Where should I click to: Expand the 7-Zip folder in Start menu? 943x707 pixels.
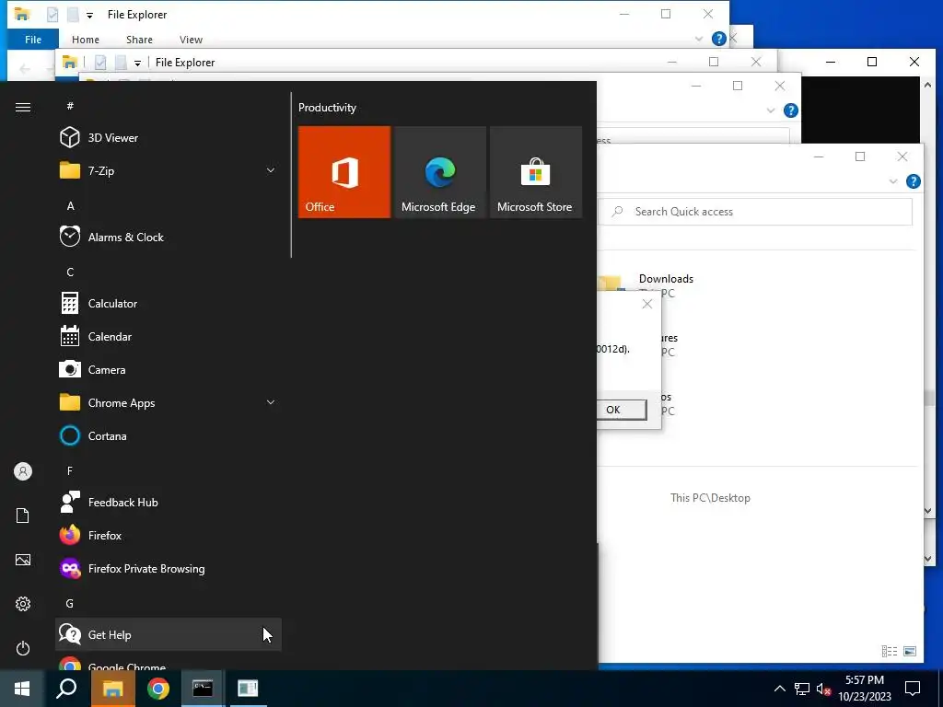click(169, 170)
